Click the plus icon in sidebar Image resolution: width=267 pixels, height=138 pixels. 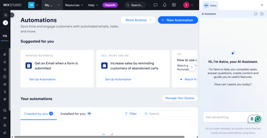coord(5,23)
